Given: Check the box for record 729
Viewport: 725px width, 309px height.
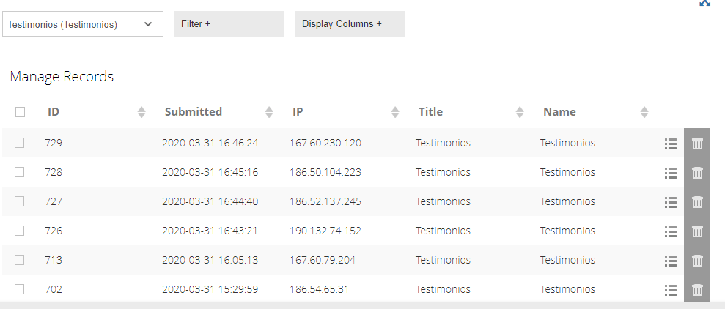Looking at the screenshot, I should (x=19, y=143).
